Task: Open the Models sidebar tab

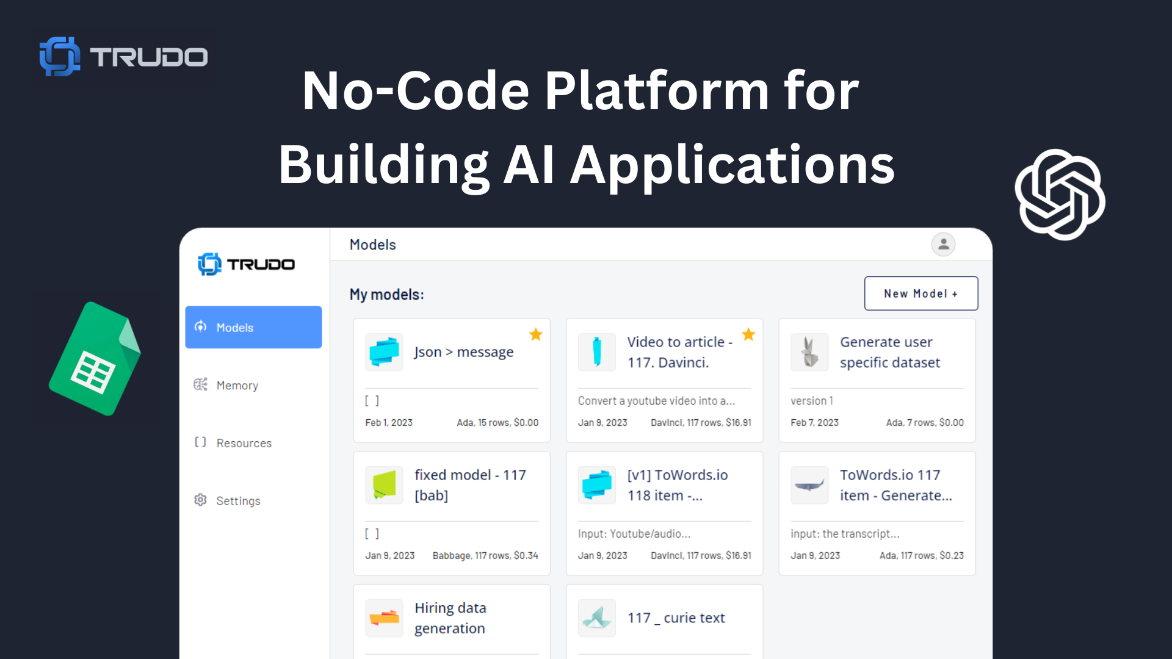Action: point(253,327)
